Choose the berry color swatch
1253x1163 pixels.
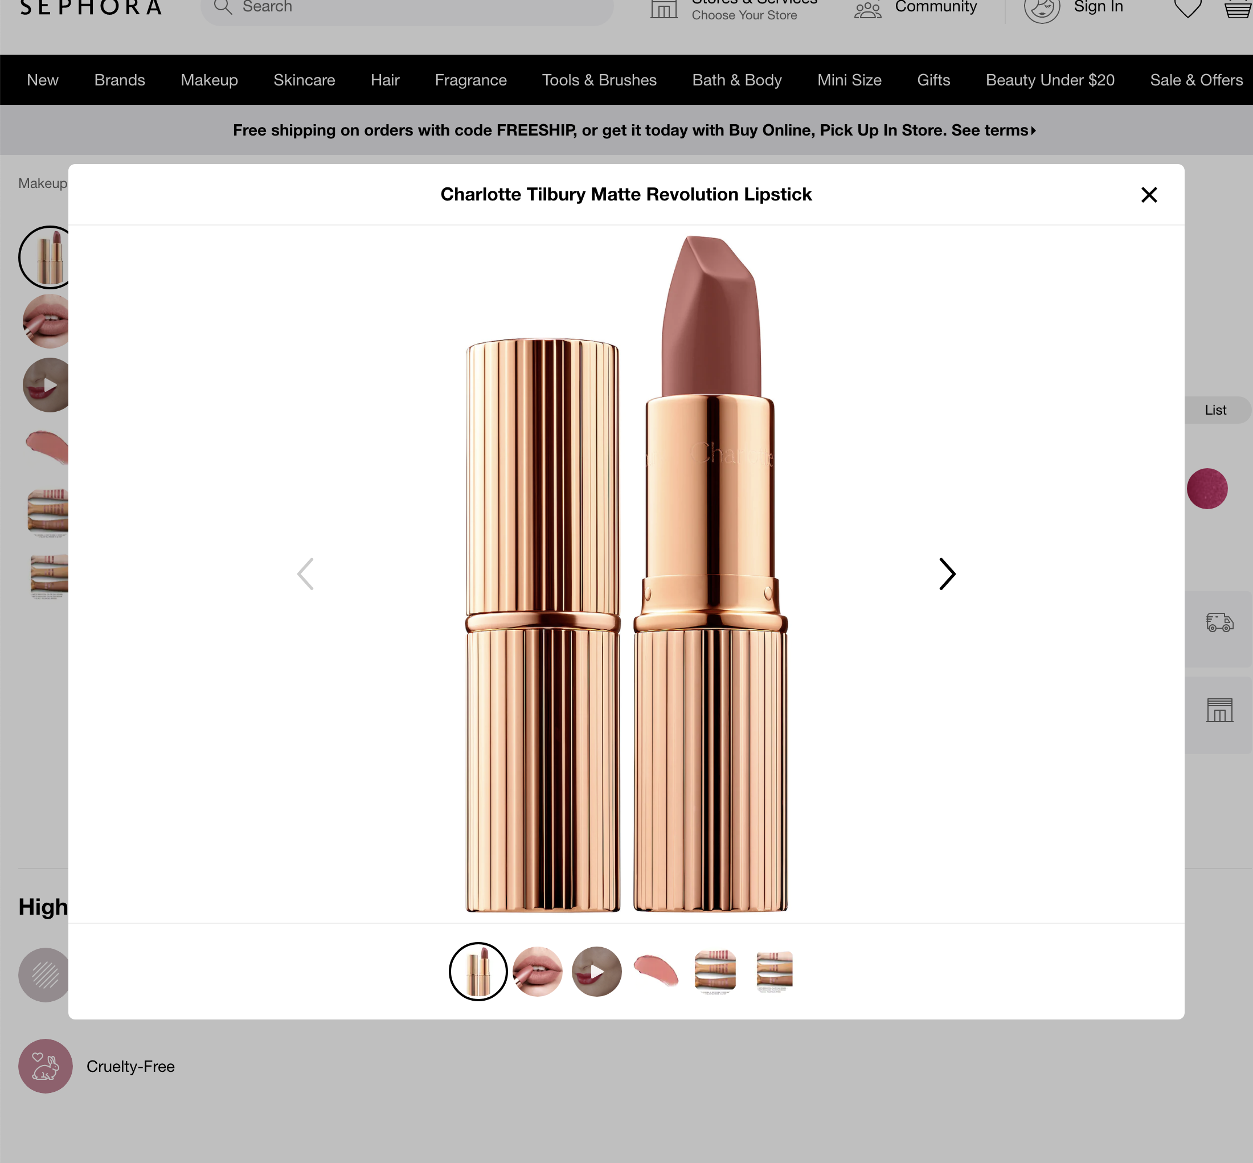click(1206, 489)
